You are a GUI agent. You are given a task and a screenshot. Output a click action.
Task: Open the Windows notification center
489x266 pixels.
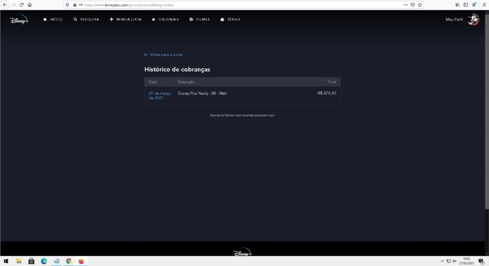point(481,261)
